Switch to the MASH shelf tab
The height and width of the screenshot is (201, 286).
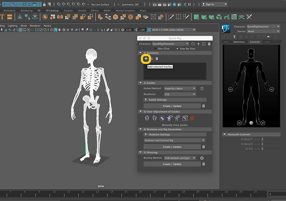107,11
